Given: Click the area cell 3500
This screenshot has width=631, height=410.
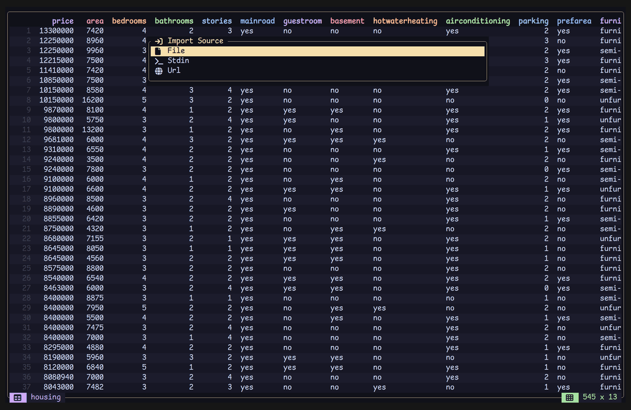Looking at the screenshot, I should click(95, 160).
